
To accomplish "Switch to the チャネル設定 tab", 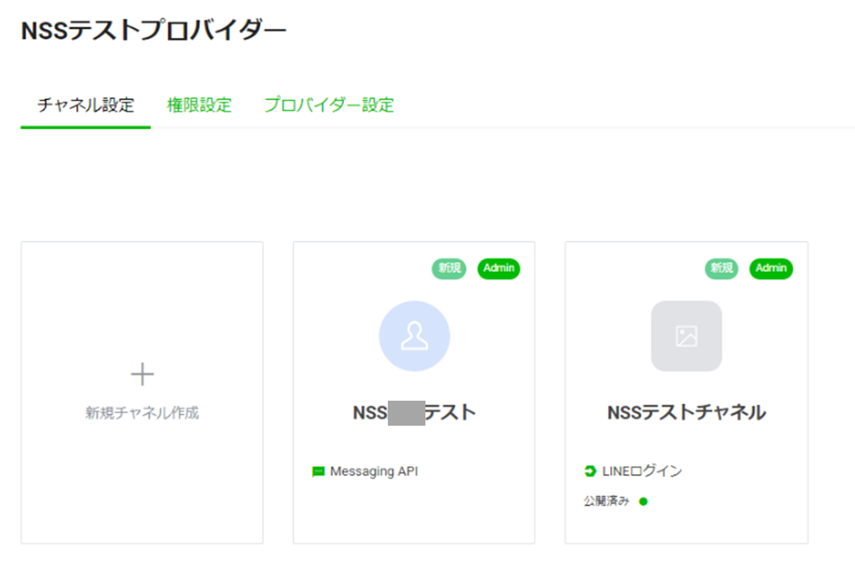I will click(86, 105).
